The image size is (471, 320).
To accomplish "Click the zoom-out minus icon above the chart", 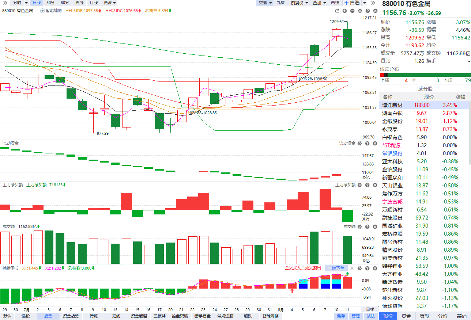I will point(352,11).
